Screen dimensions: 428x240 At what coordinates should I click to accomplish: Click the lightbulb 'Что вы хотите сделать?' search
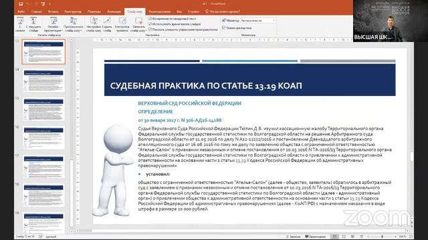[x=223, y=11]
